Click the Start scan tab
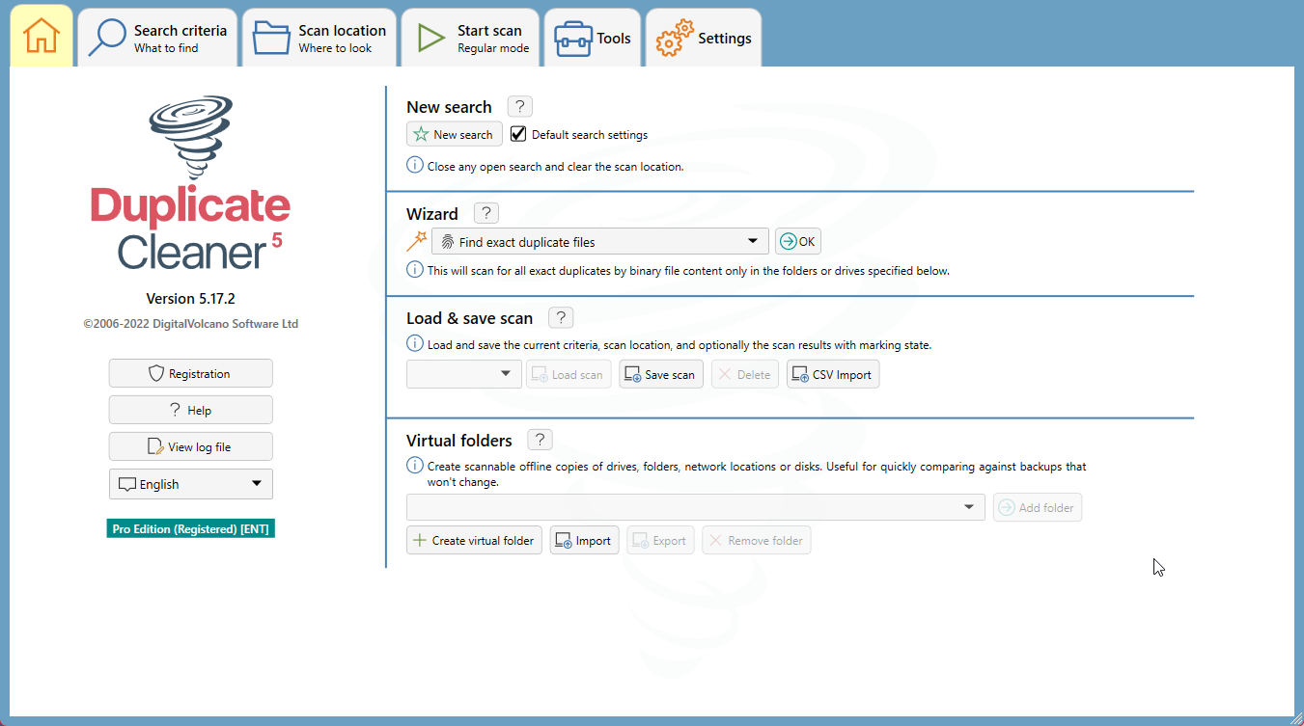The width and height of the screenshot is (1304, 726). [471, 39]
